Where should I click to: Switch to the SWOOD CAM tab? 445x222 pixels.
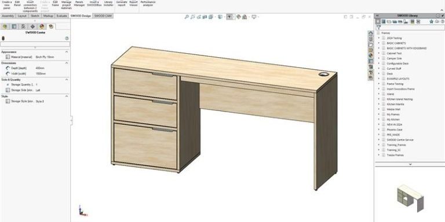tap(103, 16)
